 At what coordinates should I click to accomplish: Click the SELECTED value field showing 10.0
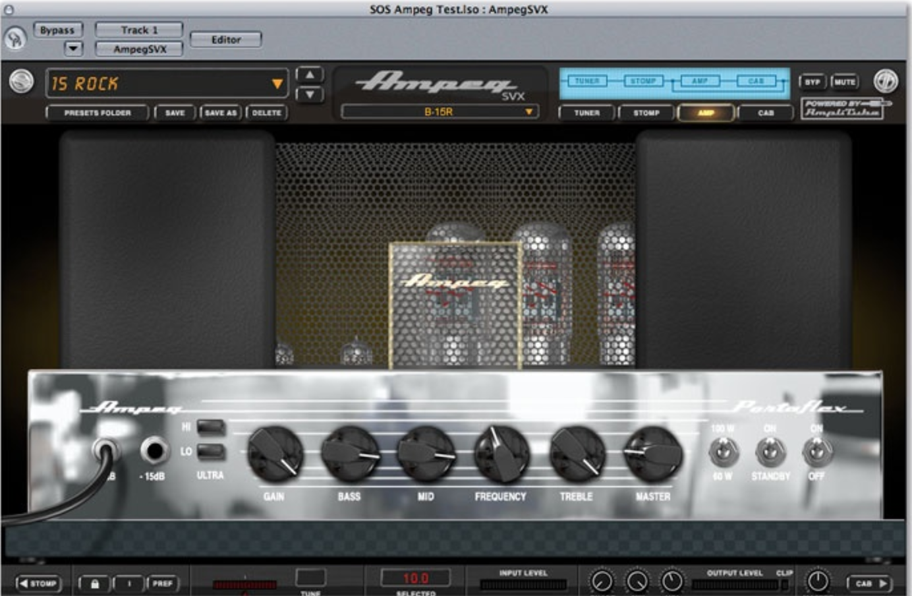pyautogui.click(x=416, y=578)
